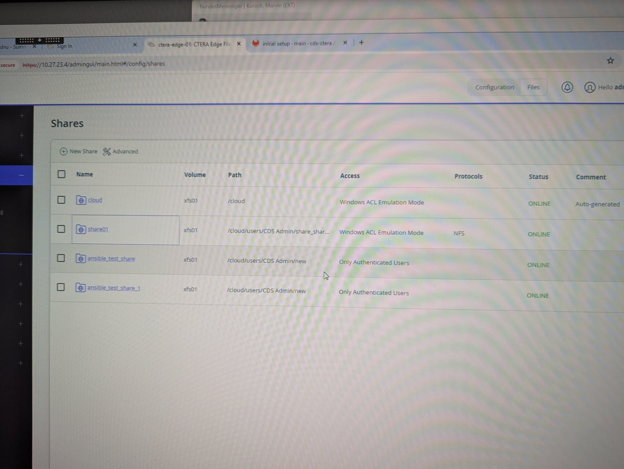
Task: Open a new browser tab
Action: click(x=361, y=43)
